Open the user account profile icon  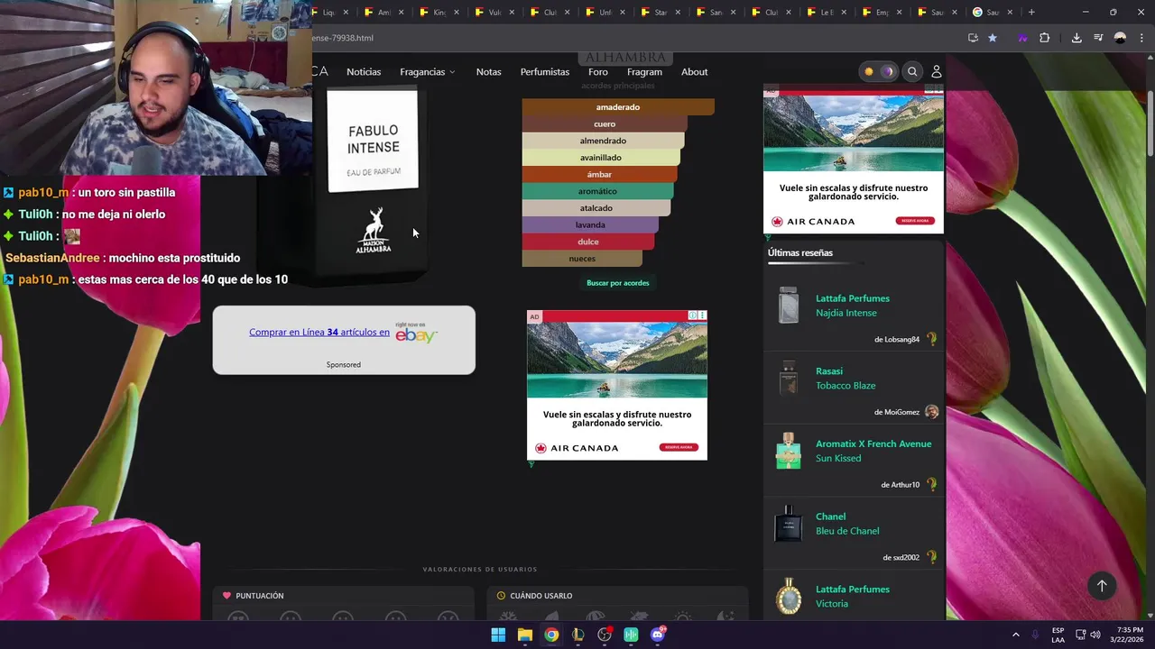coord(937,71)
